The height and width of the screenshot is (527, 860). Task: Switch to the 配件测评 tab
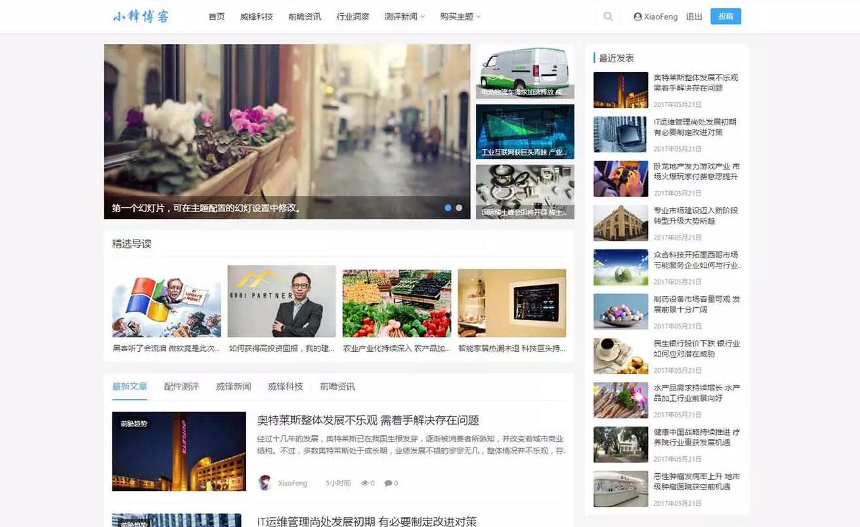(x=181, y=387)
